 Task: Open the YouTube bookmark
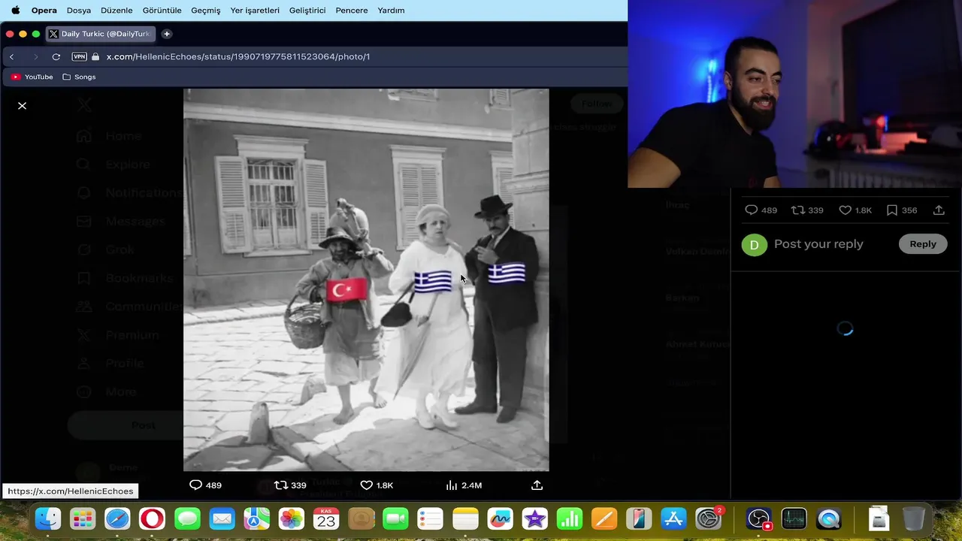tap(32, 77)
